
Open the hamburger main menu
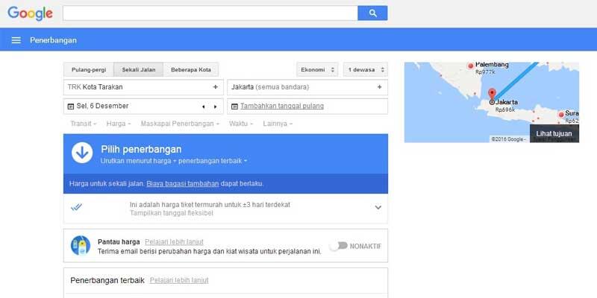coord(16,40)
